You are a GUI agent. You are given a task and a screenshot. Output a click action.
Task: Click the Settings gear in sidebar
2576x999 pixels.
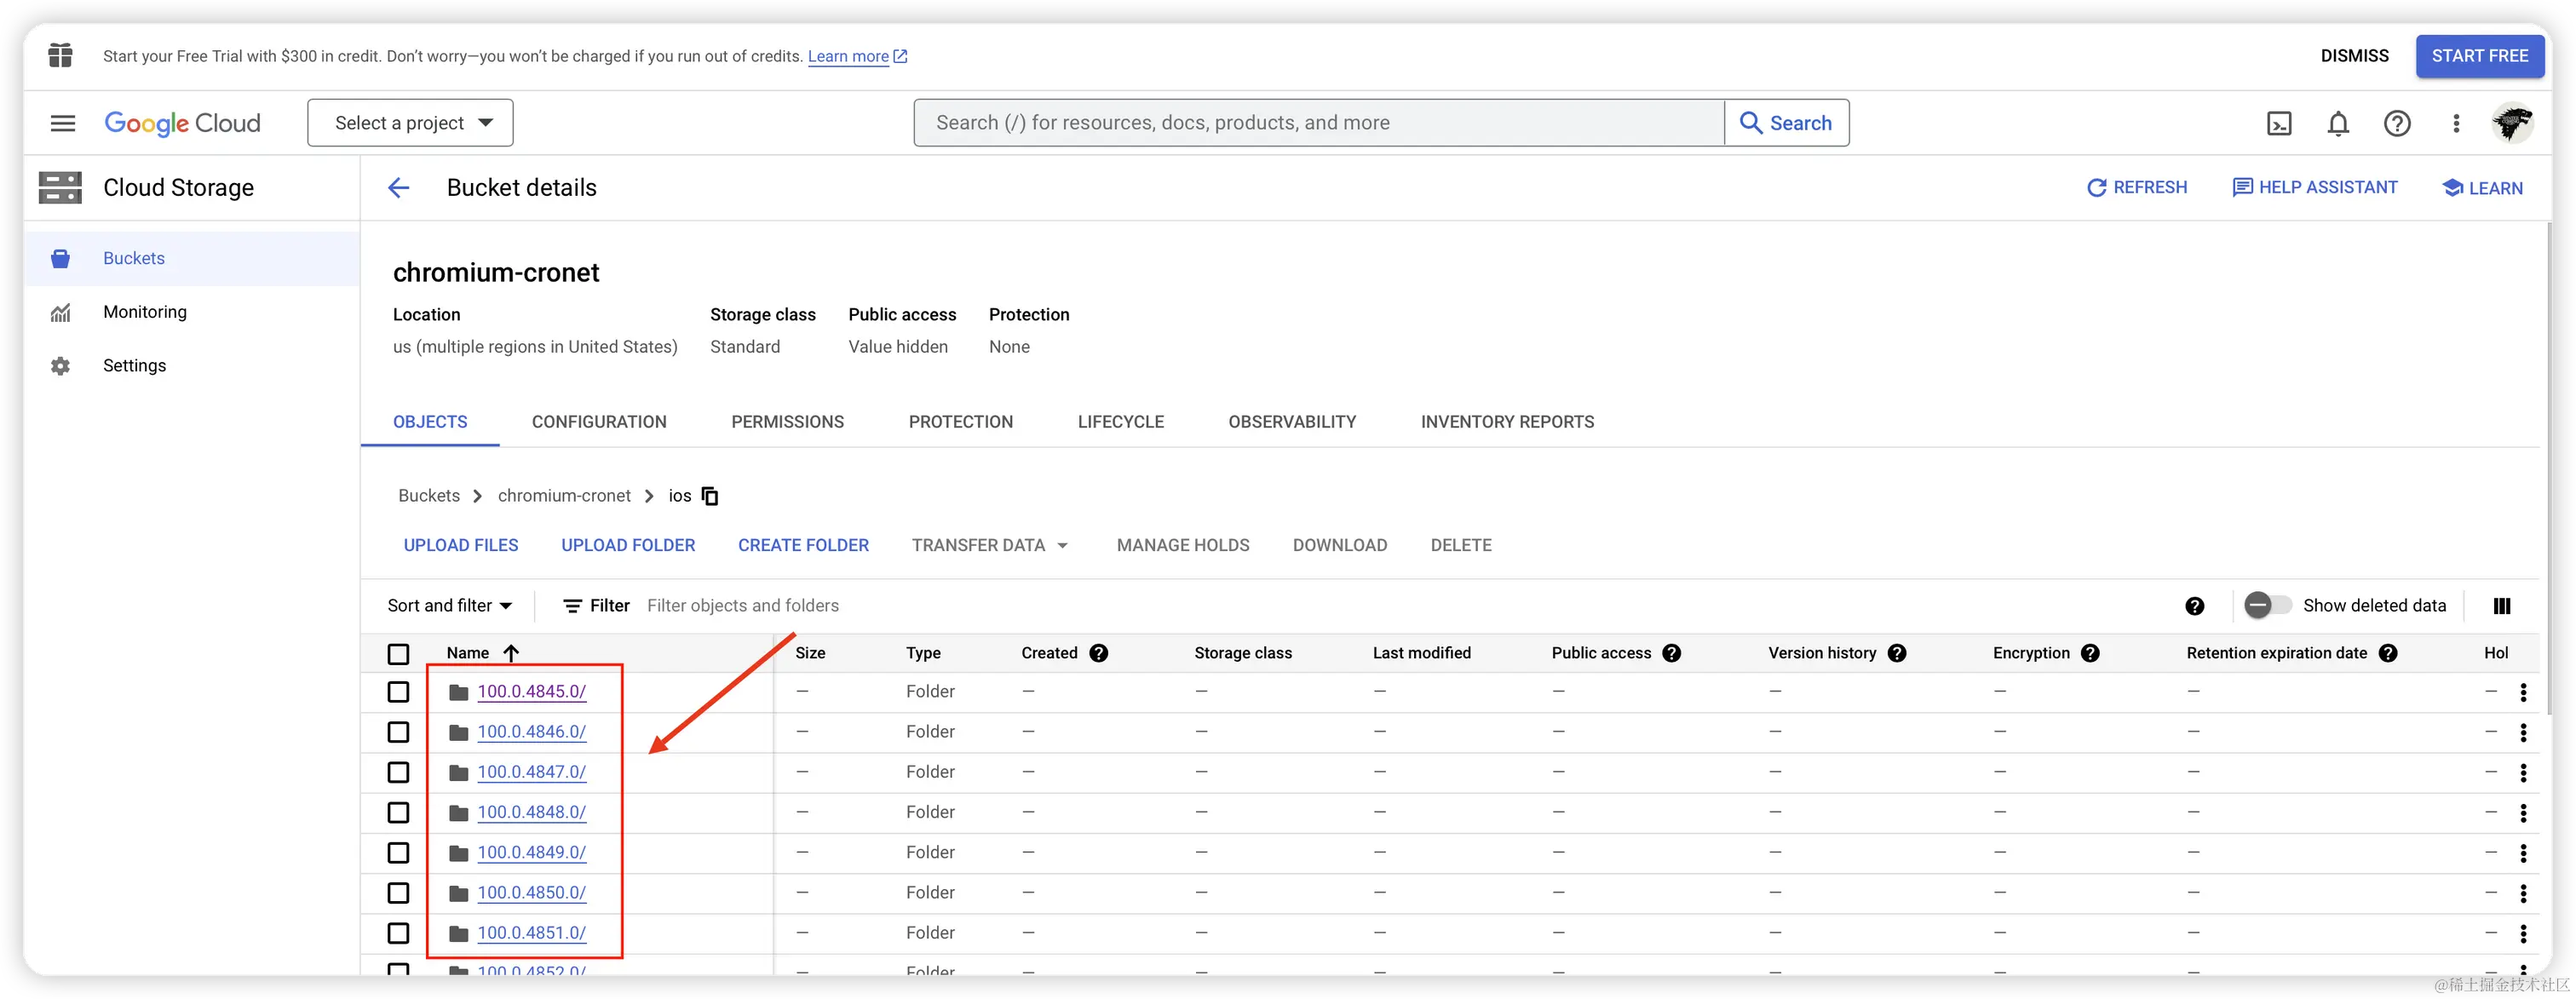61,366
